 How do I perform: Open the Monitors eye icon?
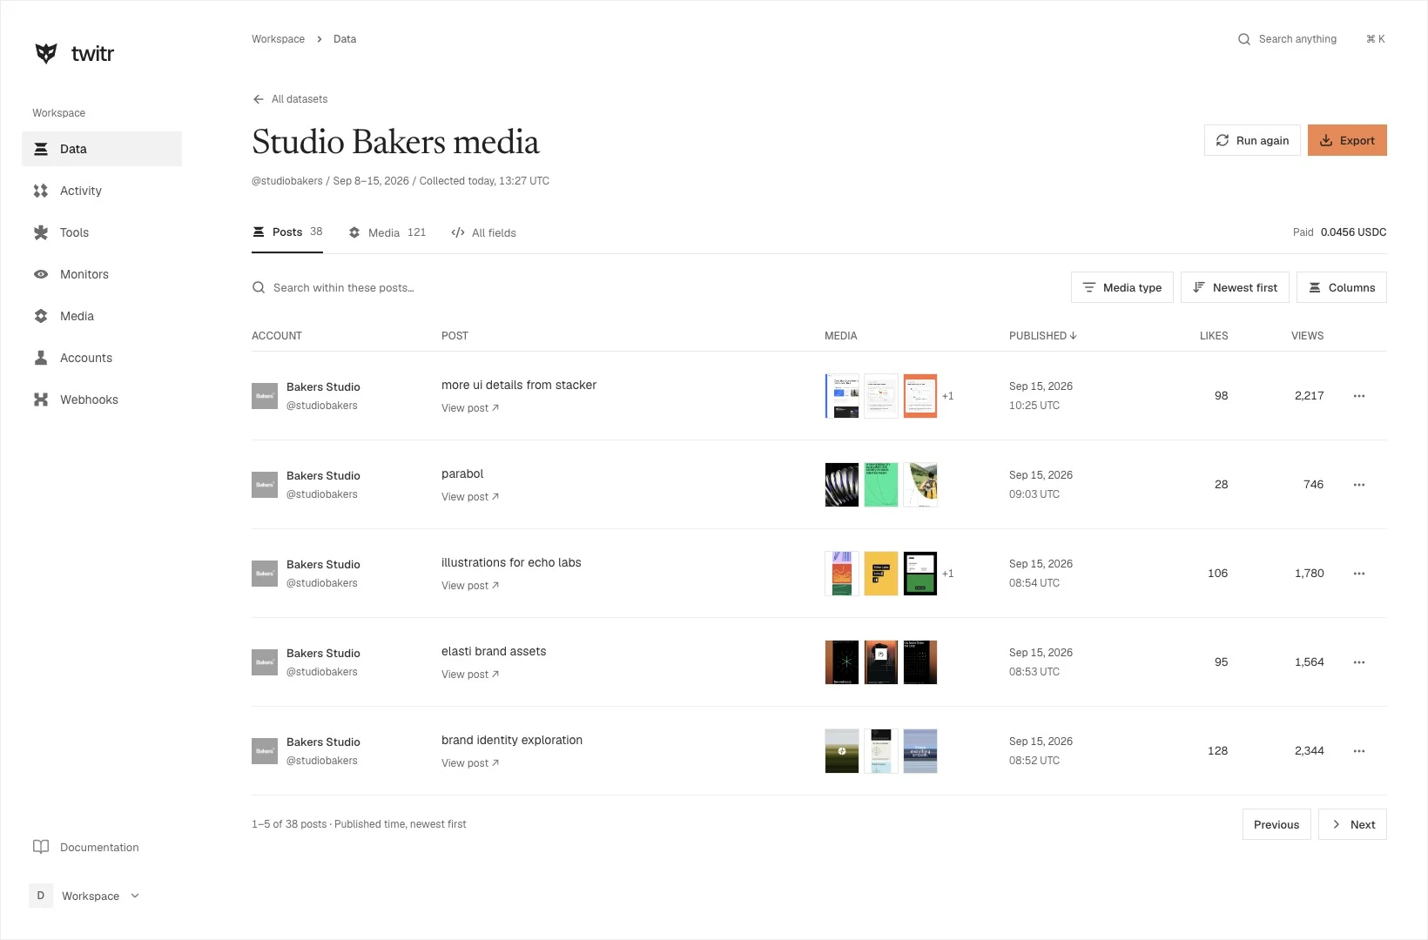pyautogui.click(x=41, y=274)
